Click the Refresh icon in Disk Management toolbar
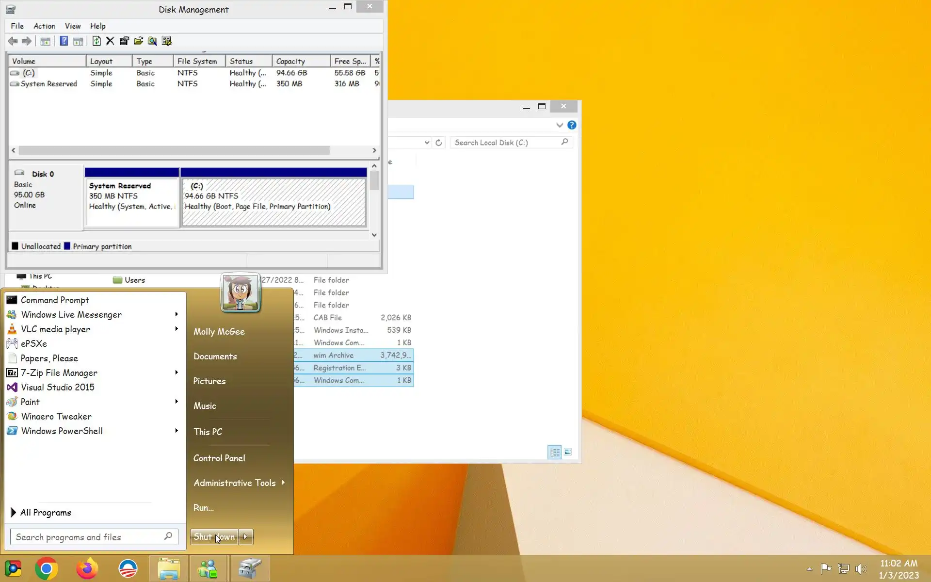 (x=96, y=41)
